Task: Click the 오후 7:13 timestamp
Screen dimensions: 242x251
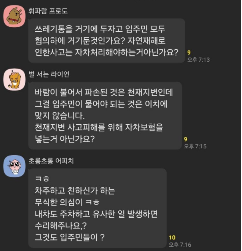Action: [198, 60]
